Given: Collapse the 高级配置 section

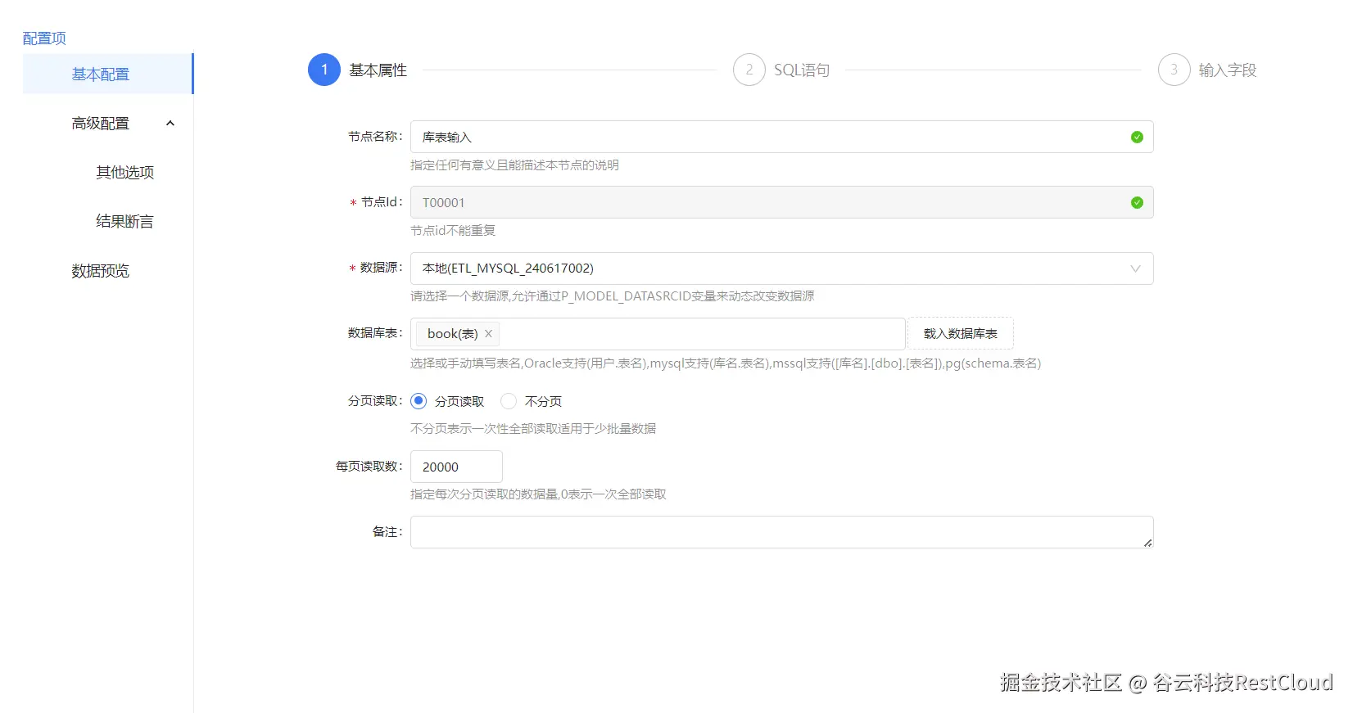Looking at the screenshot, I should (x=107, y=123).
